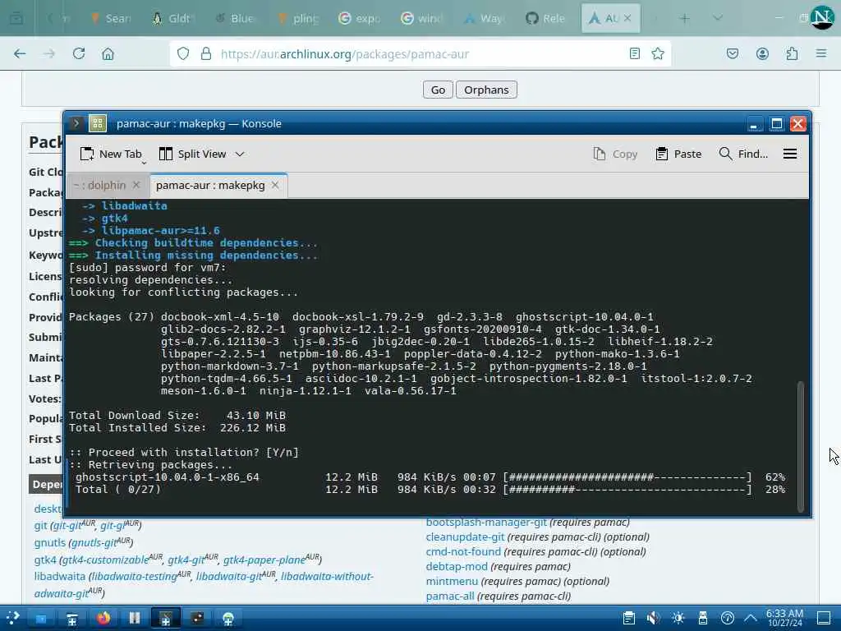Open gtk4-paper-plane AUR link
This screenshot has height=631, width=841.
click(264, 560)
